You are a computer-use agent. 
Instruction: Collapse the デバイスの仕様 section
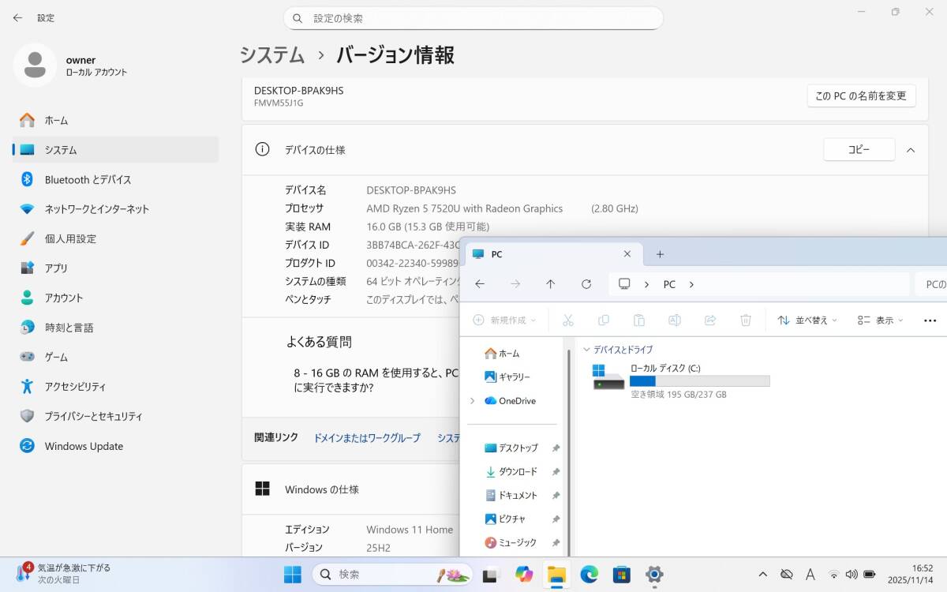tap(911, 150)
